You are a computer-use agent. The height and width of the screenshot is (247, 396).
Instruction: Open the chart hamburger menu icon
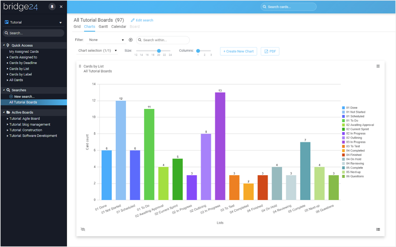pyautogui.click(x=378, y=66)
